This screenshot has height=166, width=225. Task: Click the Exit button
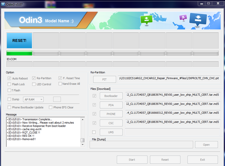pyautogui.click(x=202, y=160)
